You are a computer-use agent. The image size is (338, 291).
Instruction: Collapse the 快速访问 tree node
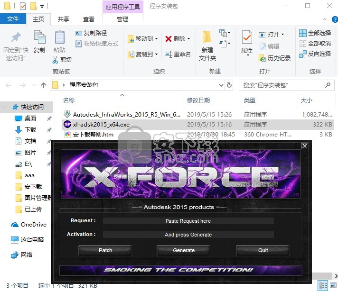(x=4, y=107)
